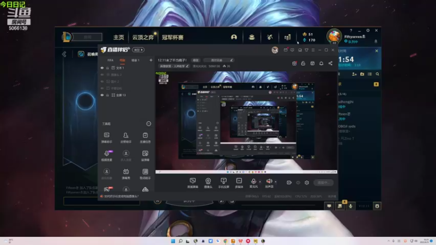Screen dimensions: 436x245
Task: Click the 直播中 live status button
Action: [x=323, y=182]
